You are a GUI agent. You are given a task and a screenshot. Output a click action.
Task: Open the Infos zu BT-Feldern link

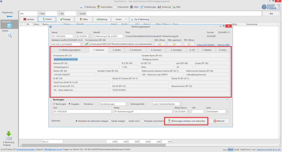click(206, 45)
